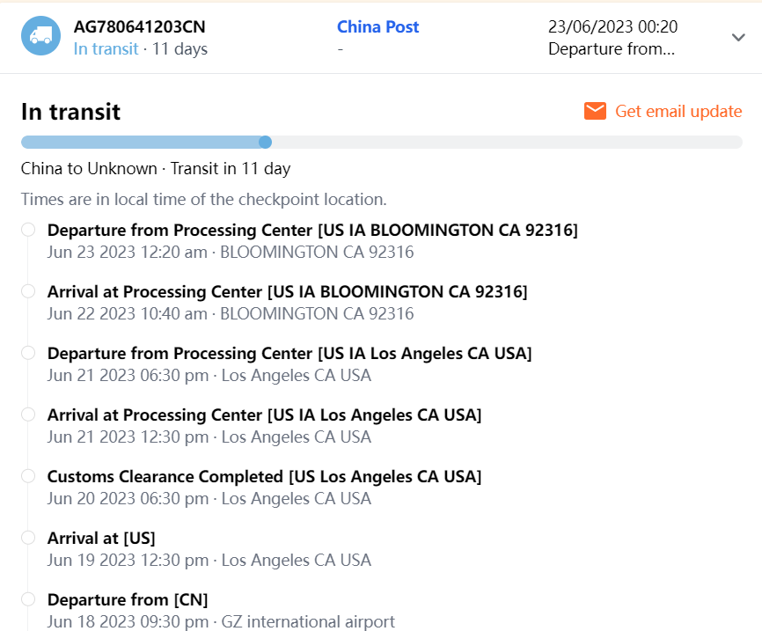Click the Arrival at [US] checkpoint marker
Viewport: 762px width, 631px height.
click(x=28, y=538)
